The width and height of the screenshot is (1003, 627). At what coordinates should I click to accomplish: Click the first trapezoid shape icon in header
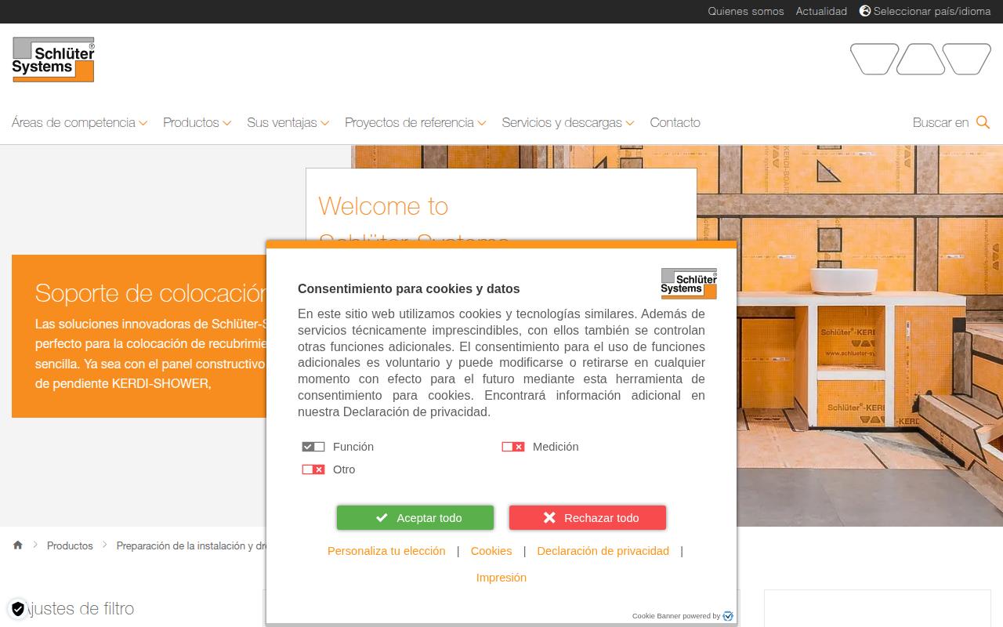(x=874, y=60)
